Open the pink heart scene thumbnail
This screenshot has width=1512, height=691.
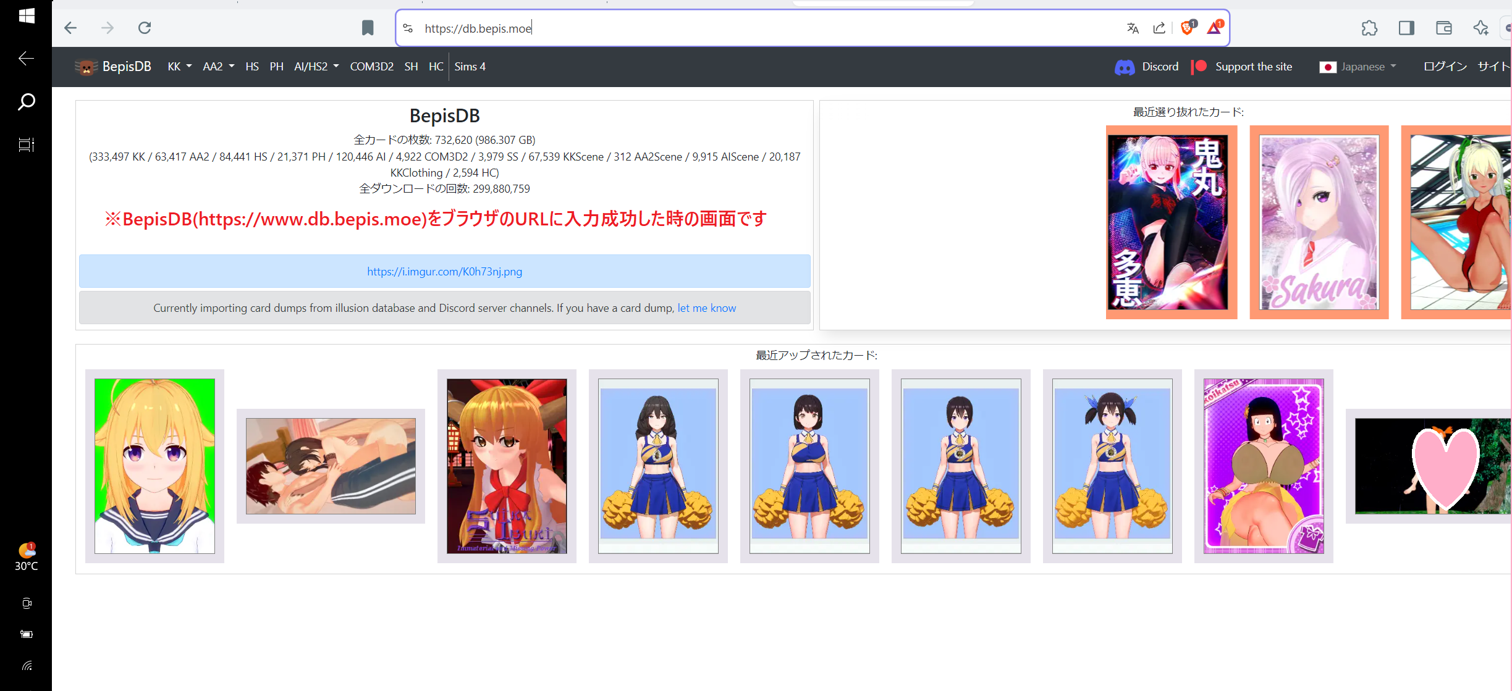(1429, 466)
